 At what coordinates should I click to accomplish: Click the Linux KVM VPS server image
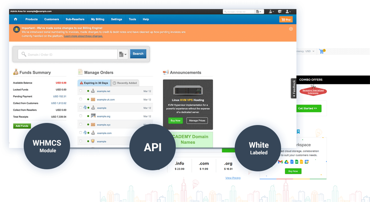tap(188, 90)
